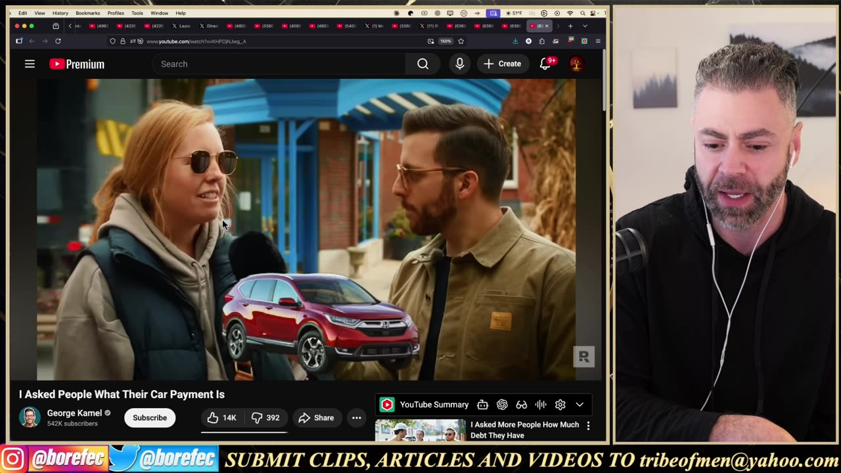Screen dimensions: 841x473
Task: Go to YouTube Premium home logo
Action: tap(77, 64)
